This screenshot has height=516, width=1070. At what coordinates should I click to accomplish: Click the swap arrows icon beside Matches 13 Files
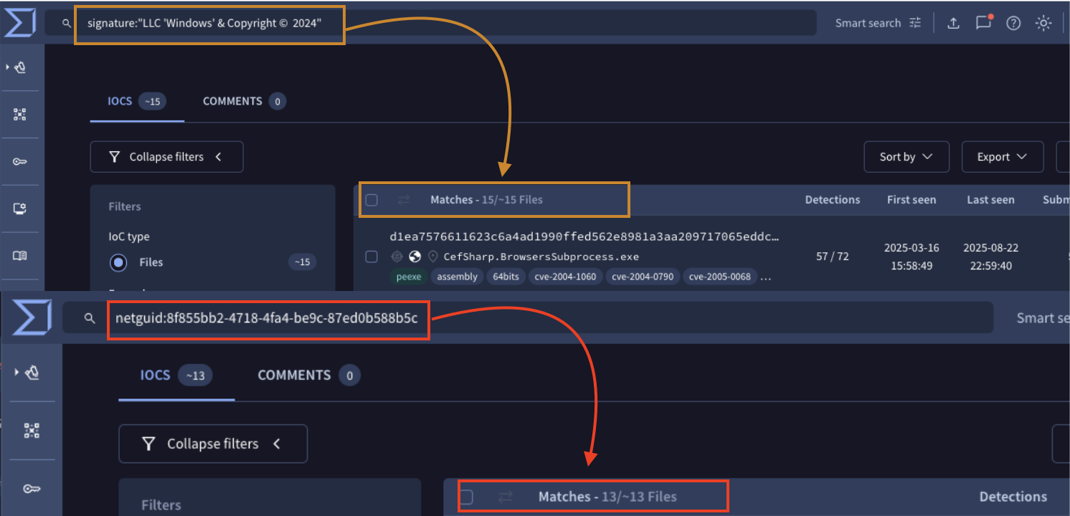(x=506, y=497)
